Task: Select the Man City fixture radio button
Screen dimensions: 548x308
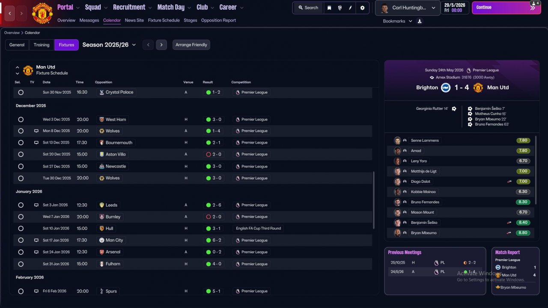Action: point(21,240)
